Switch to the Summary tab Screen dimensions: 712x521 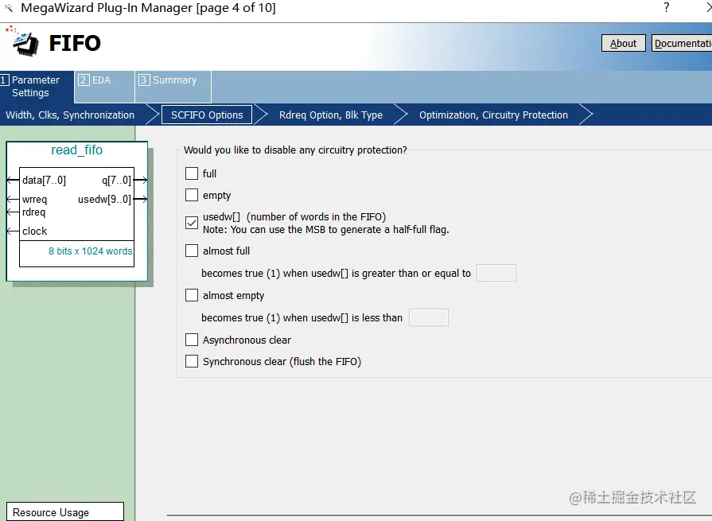click(x=173, y=86)
